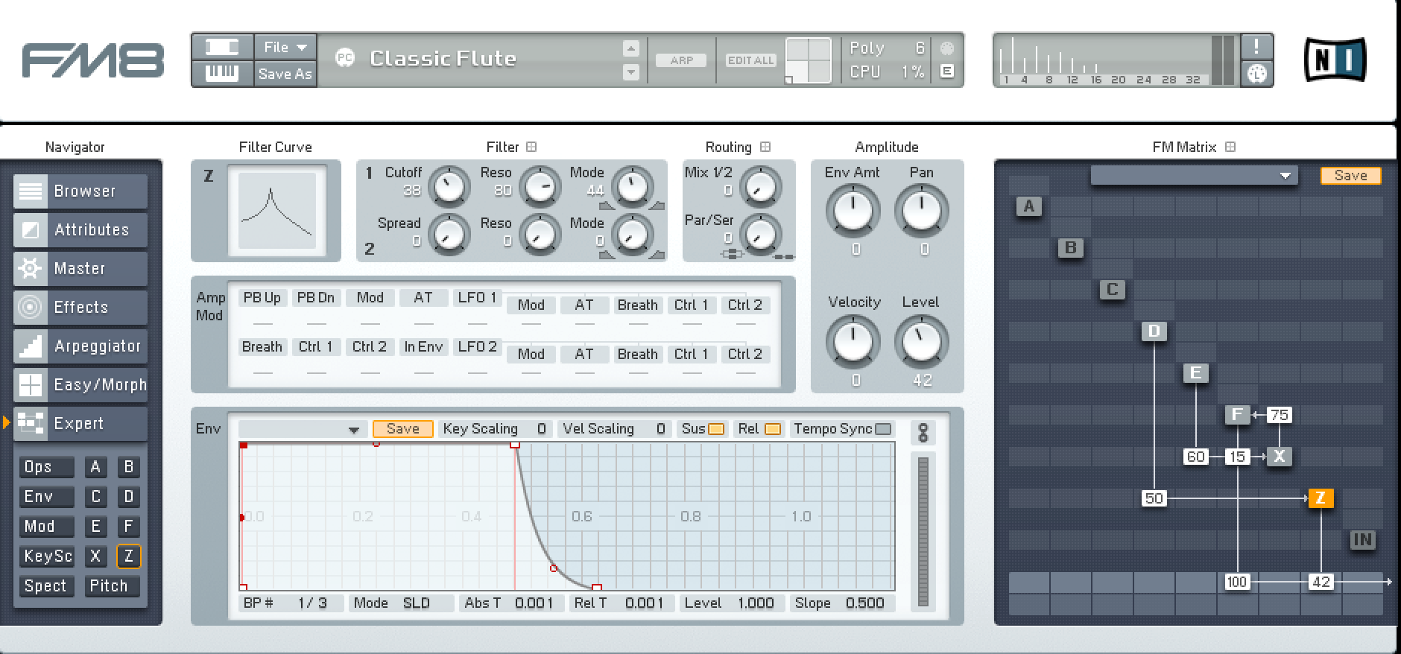1401x654 pixels.
Task: Switch to the Pitch page
Action: (x=112, y=586)
